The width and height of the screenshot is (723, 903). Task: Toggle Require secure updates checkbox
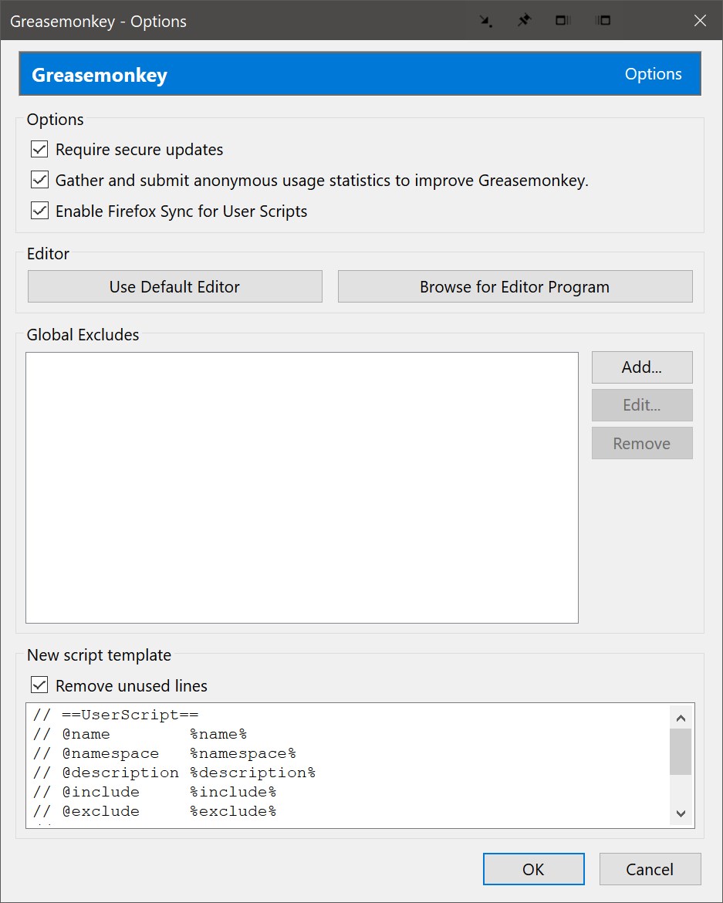point(39,149)
